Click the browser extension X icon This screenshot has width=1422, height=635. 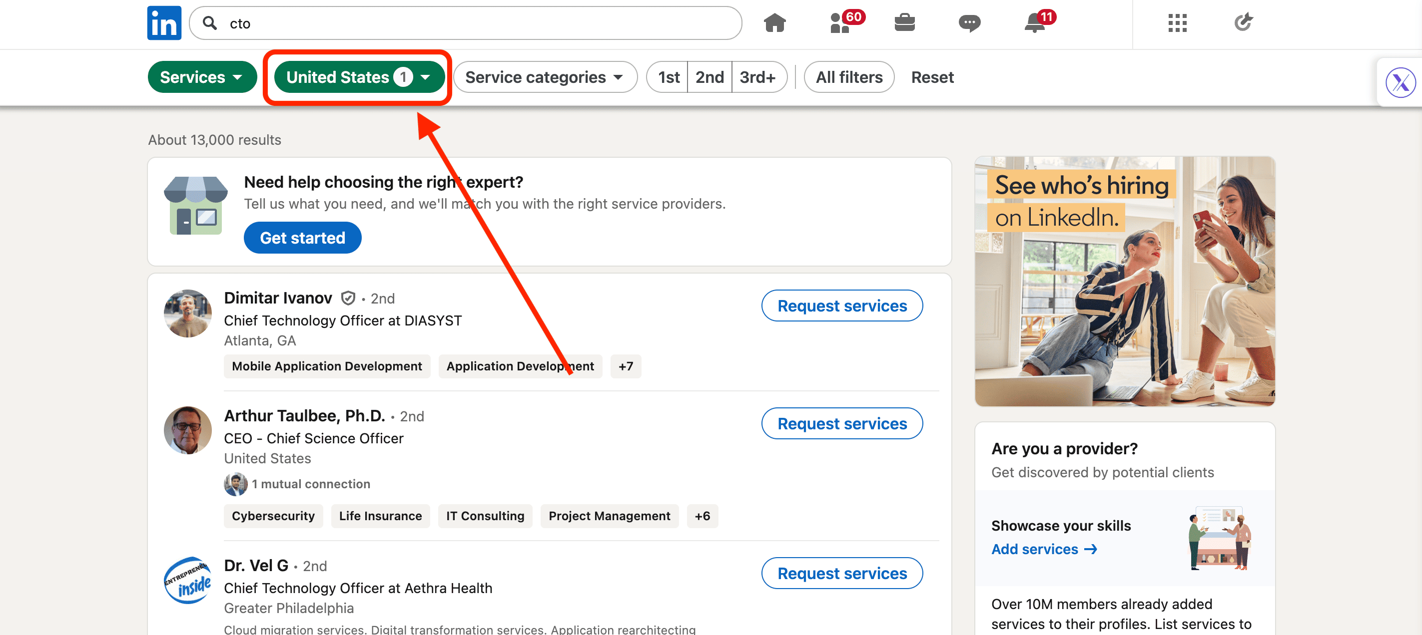click(x=1401, y=83)
